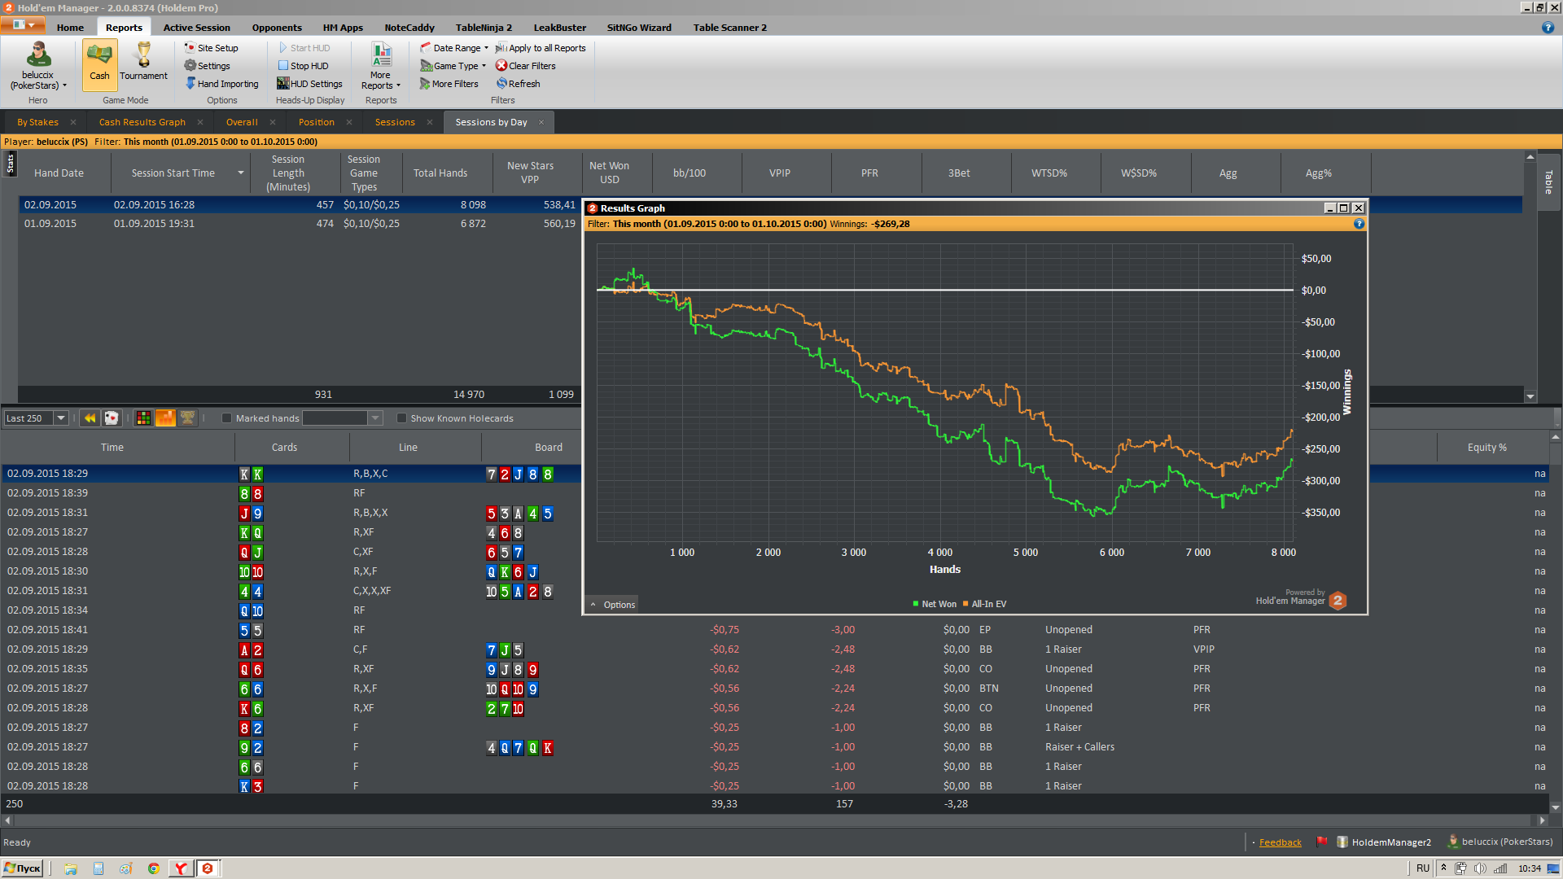Screen dimensions: 1563x879
Task: Click the Windows Start button
Action: (22, 868)
